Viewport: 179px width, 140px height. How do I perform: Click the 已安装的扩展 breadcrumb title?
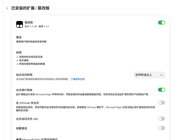click(x=23, y=8)
